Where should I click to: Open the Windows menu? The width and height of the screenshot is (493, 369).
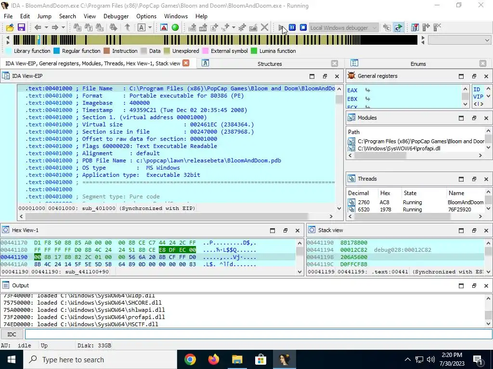176,16
